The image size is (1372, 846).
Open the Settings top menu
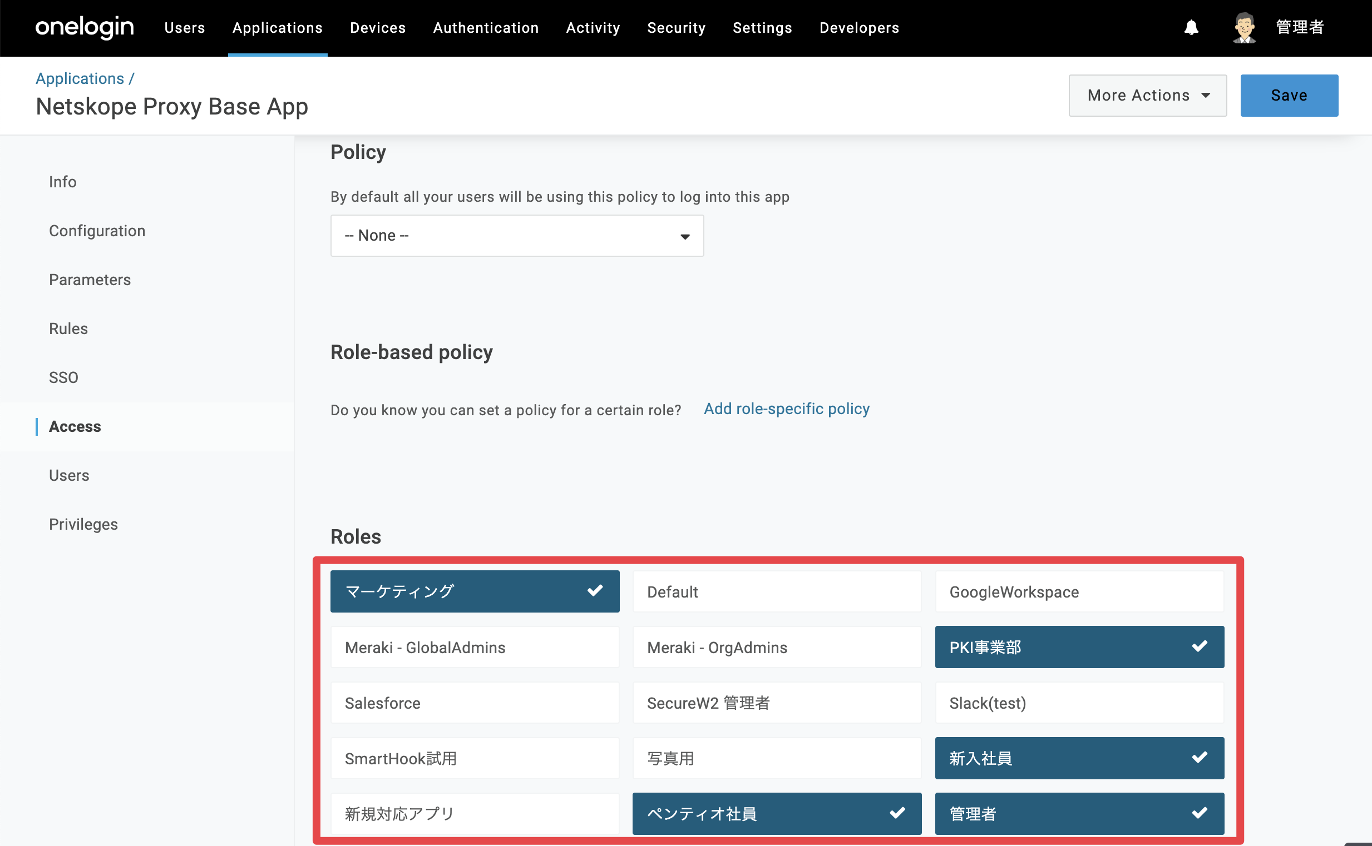pyautogui.click(x=763, y=28)
